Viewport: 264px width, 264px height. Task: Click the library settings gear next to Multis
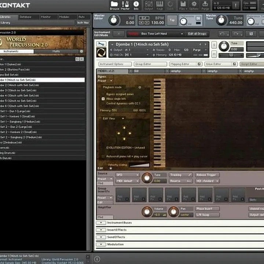tap(81, 51)
